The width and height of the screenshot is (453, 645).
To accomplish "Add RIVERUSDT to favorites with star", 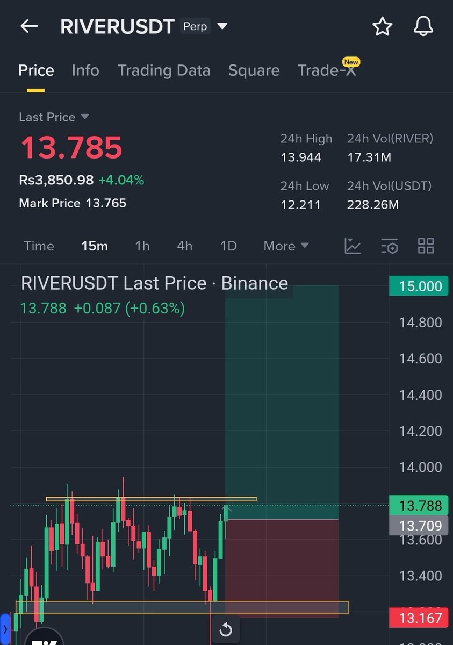I will pos(383,26).
